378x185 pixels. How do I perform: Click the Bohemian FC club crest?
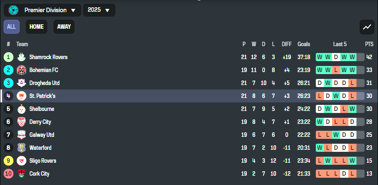point(22,70)
